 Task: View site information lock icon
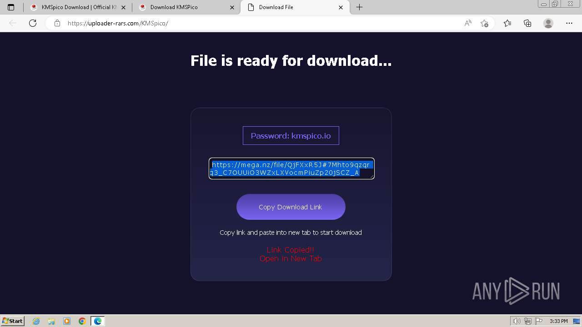(x=57, y=23)
